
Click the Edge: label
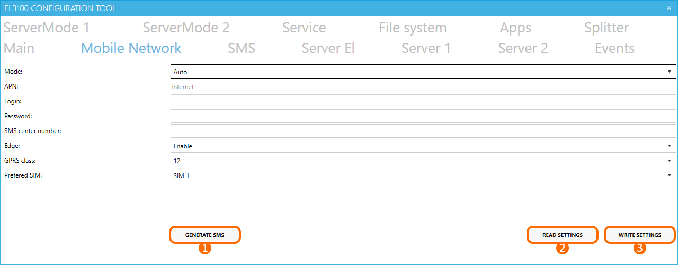coord(12,145)
